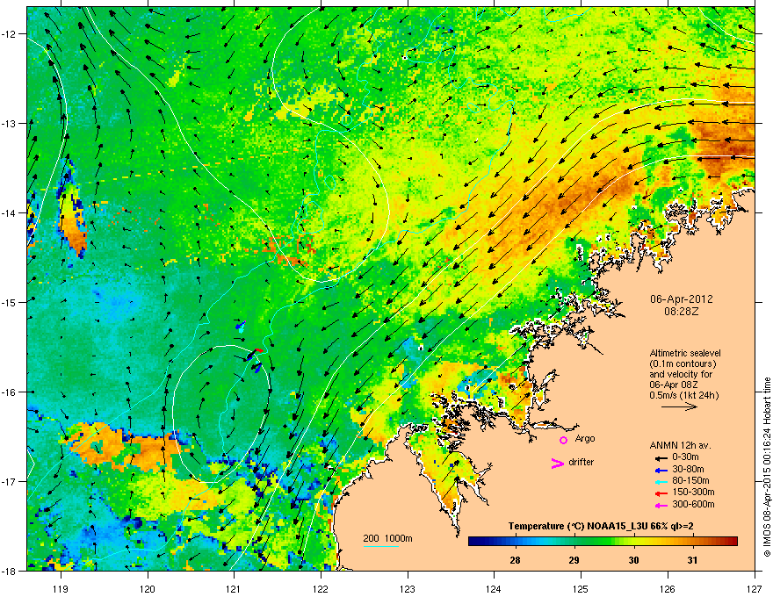Click longitude axis label 122

pos(321,589)
